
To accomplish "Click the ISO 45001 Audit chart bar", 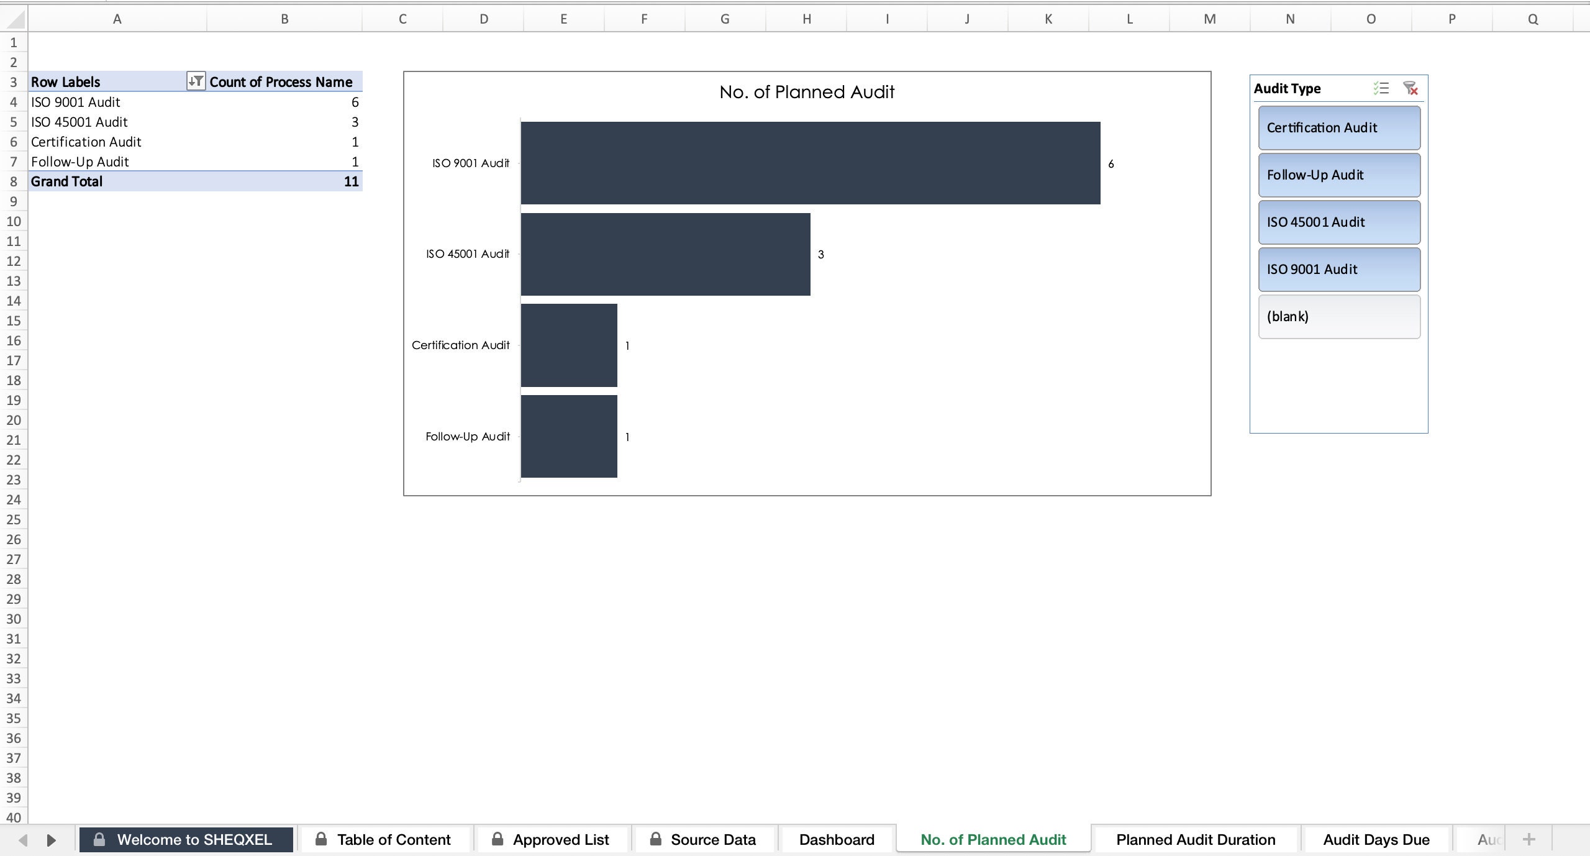I will [666, 254].
